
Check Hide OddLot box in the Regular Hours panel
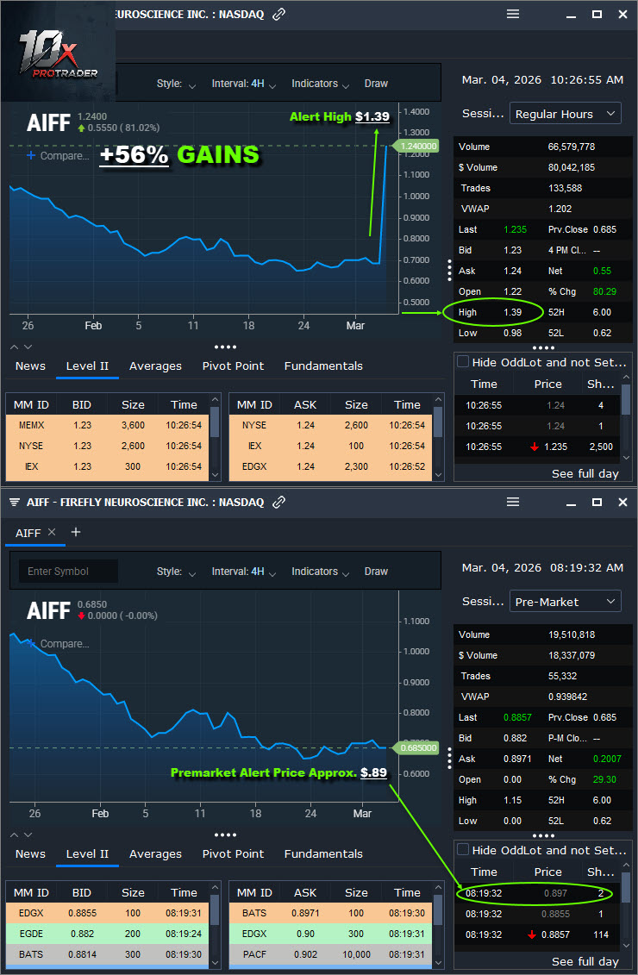click(463, 362)
